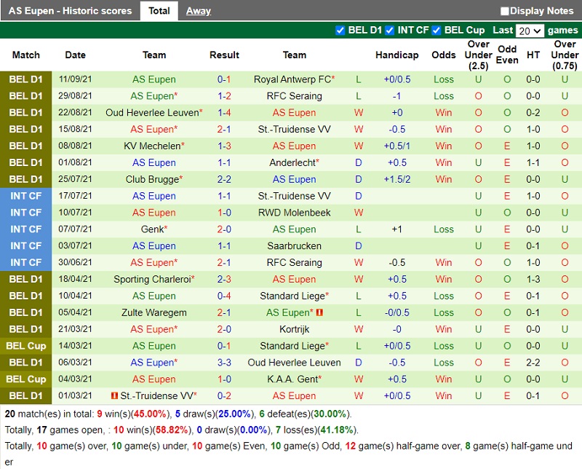The height and width of the screenshot is (469, 582).
Task: Click the Date column header
Action: (x=76, y=55)
